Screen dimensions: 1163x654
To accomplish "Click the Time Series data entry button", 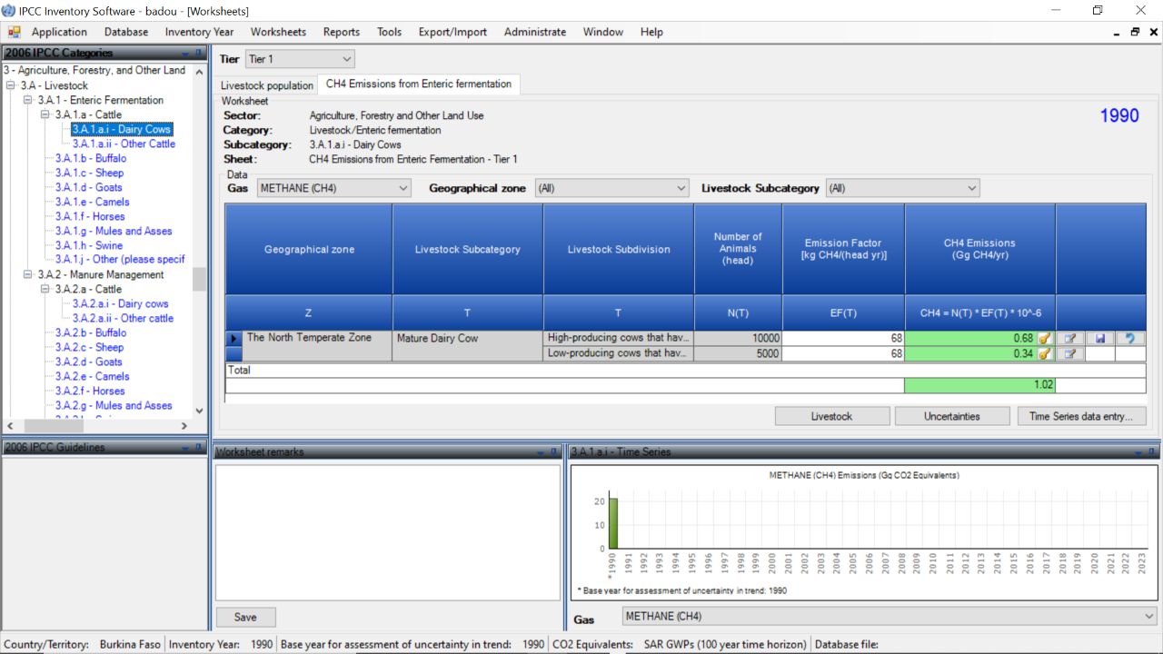I will [x=1080, y=416].
